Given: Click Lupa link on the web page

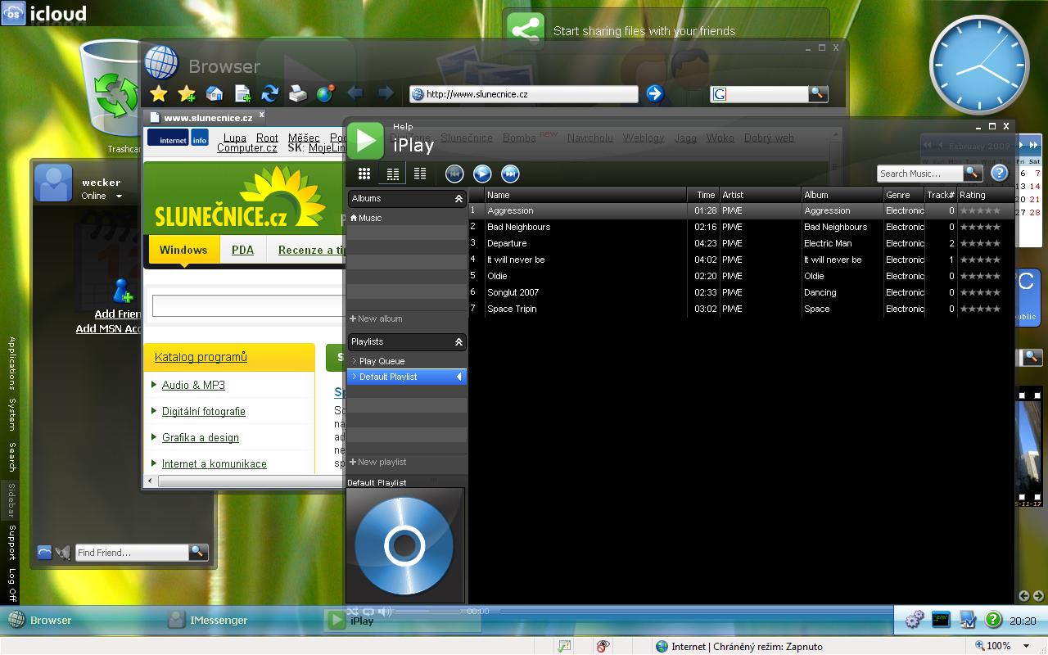Looking at the screenshot, I should click(x=235, y=138).
